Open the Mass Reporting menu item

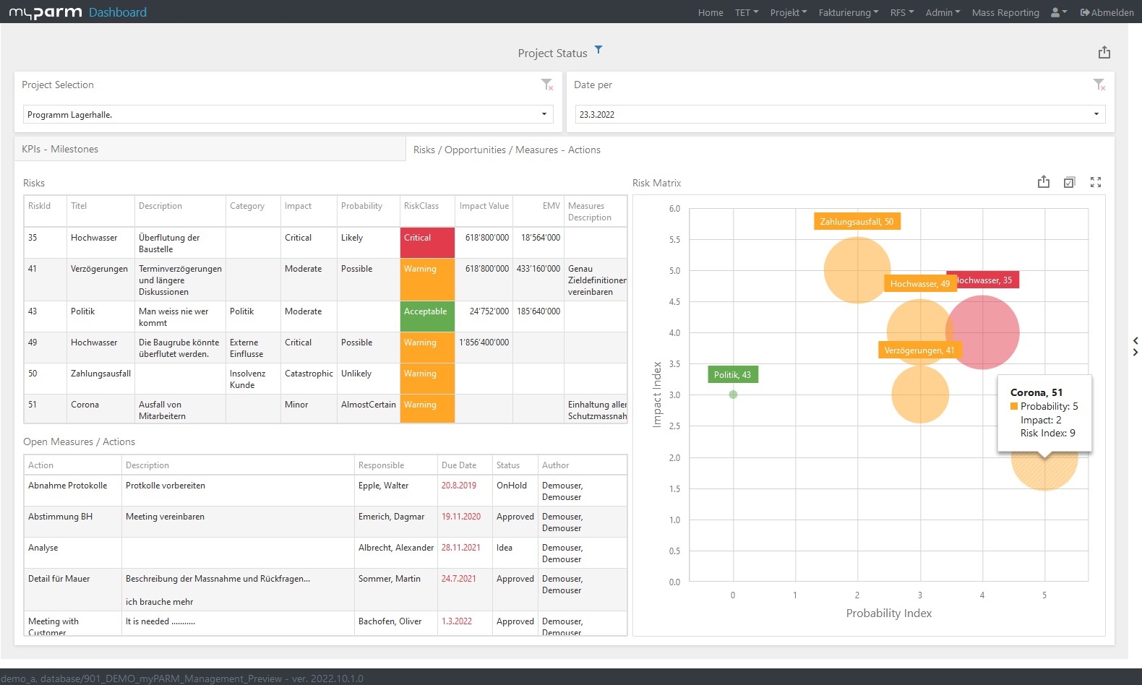(x=1005, y=12)
